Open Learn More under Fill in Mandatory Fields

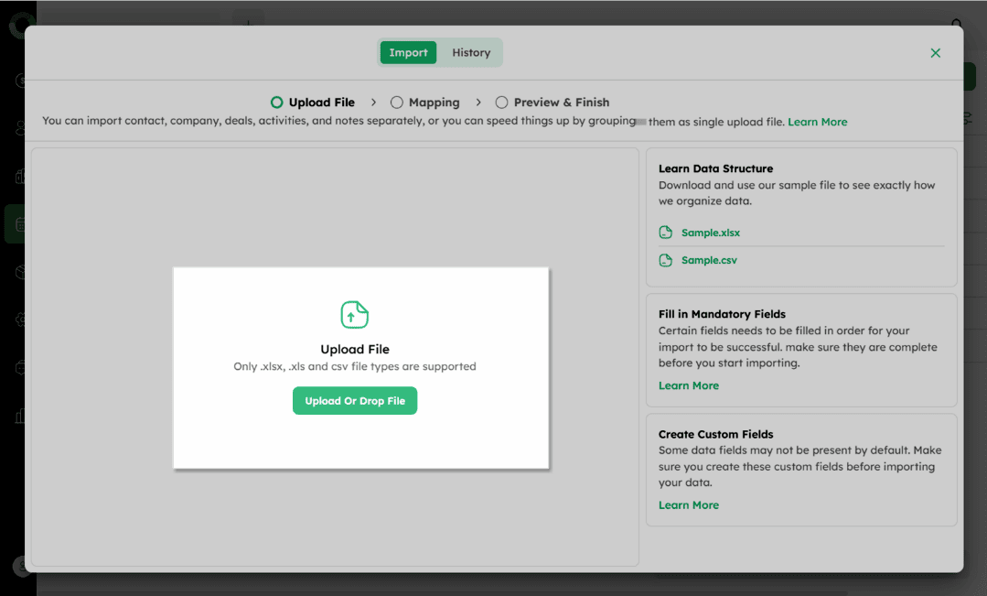click(688, 385)
